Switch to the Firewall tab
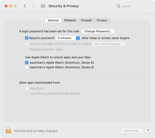 click(86, 20)
